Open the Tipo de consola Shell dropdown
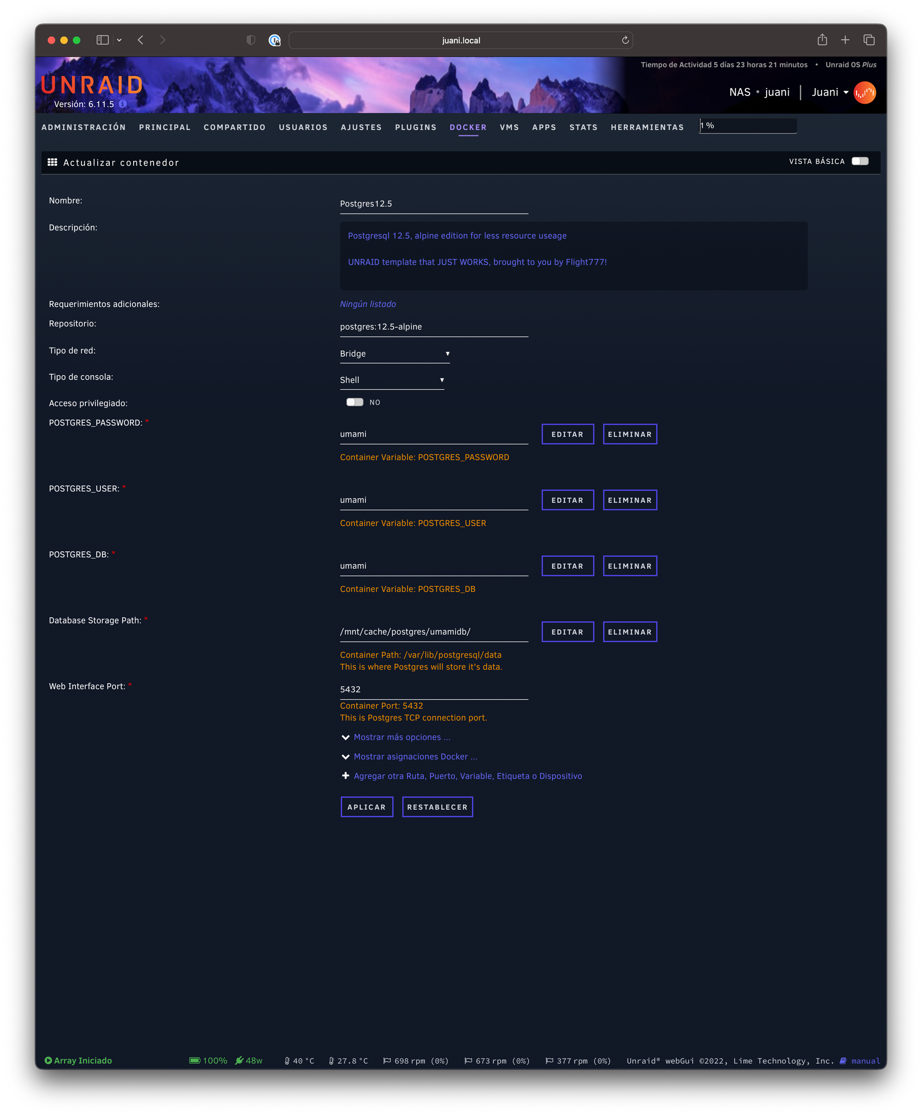 coord(392,380)
